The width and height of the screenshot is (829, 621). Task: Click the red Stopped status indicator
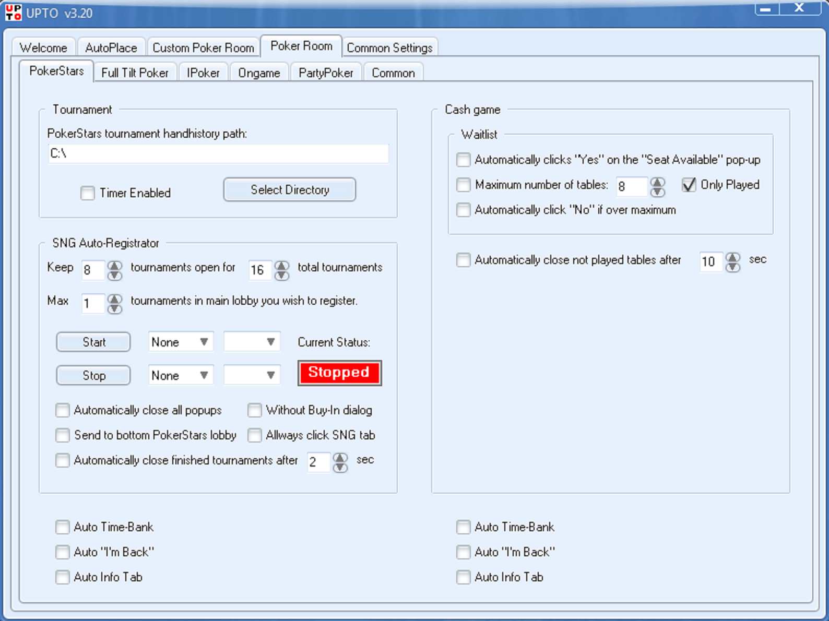tap(339, 373)
